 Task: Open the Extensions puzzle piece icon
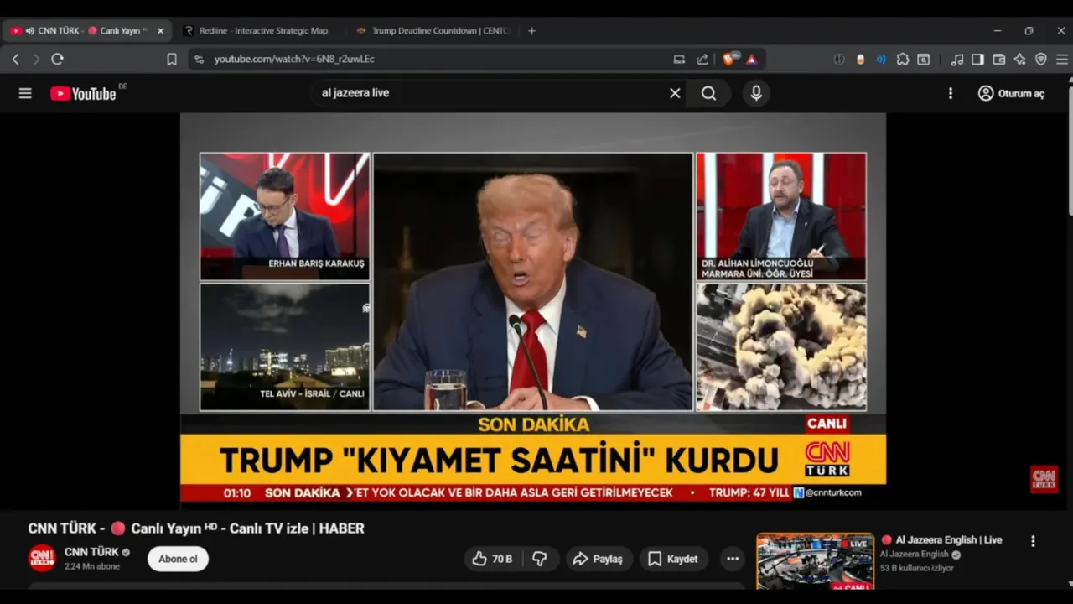903,59
